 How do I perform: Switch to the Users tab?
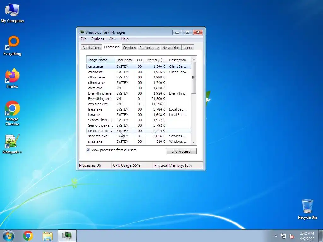(x=187, y=48)
